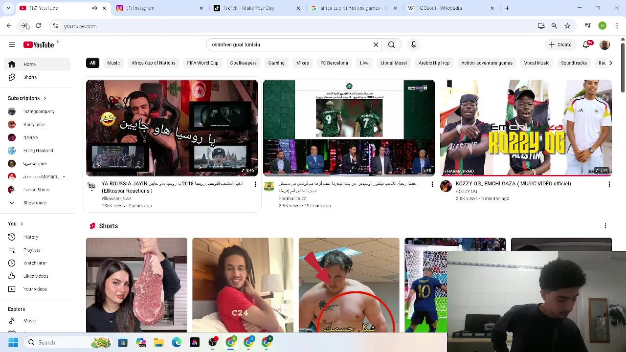The width and height of the screenshot is (626, 352).
Task: Open File Explorer from the taskbar
Action: (x=158, y=342)
